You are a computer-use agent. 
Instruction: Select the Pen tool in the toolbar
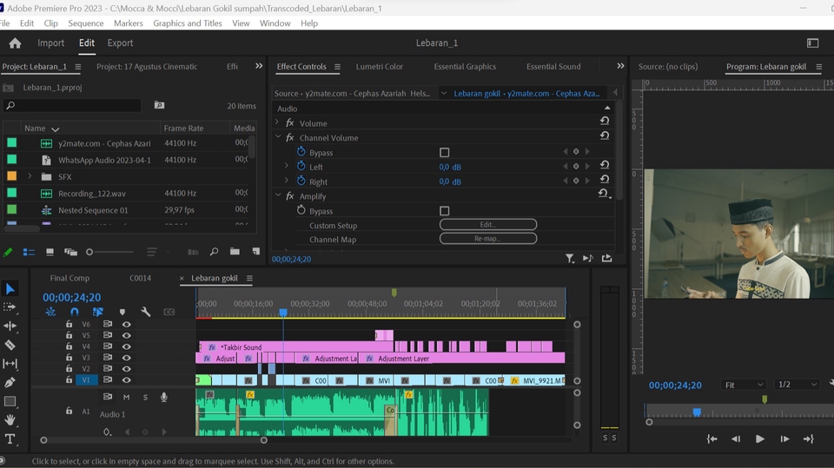coord(10,382)
